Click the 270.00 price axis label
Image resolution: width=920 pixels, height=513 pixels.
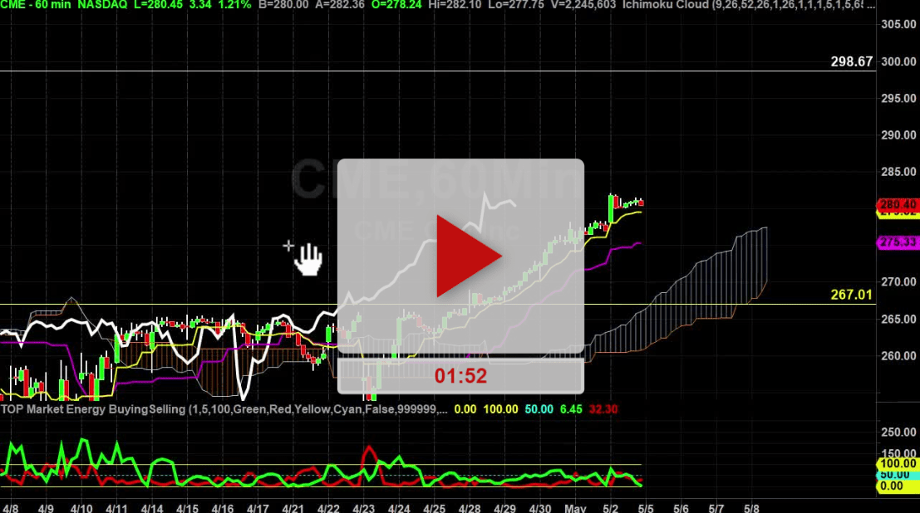tap(898, 282)
